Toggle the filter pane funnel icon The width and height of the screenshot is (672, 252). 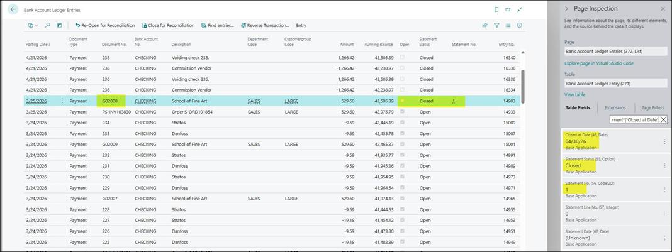tap(496, 25)
